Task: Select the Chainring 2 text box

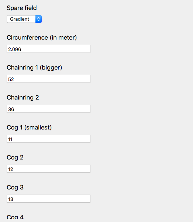Action: coord(48,109)
